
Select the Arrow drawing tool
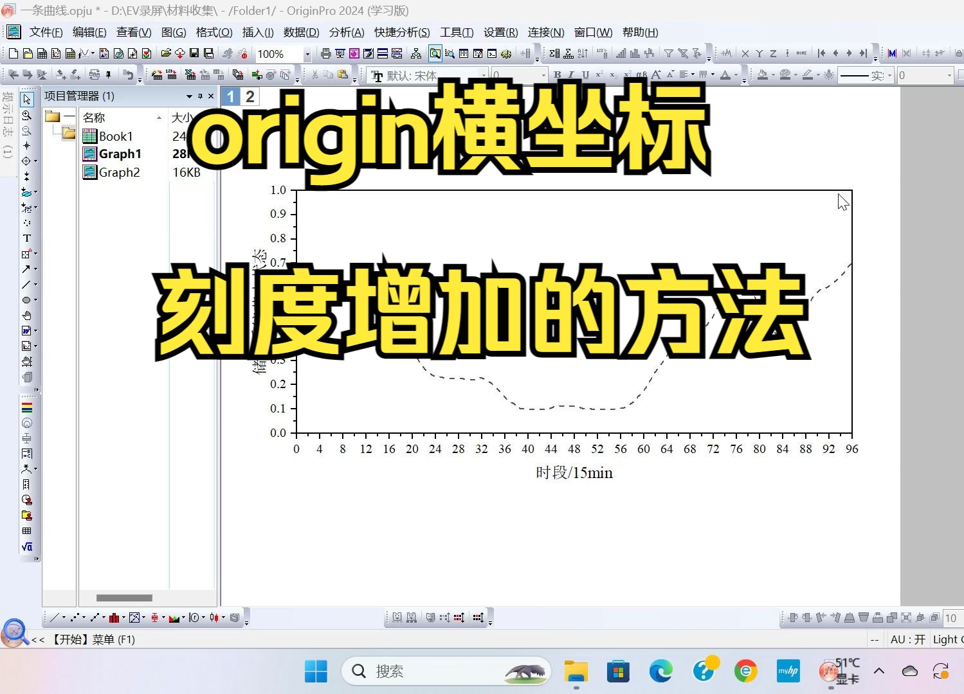(26, 269)
